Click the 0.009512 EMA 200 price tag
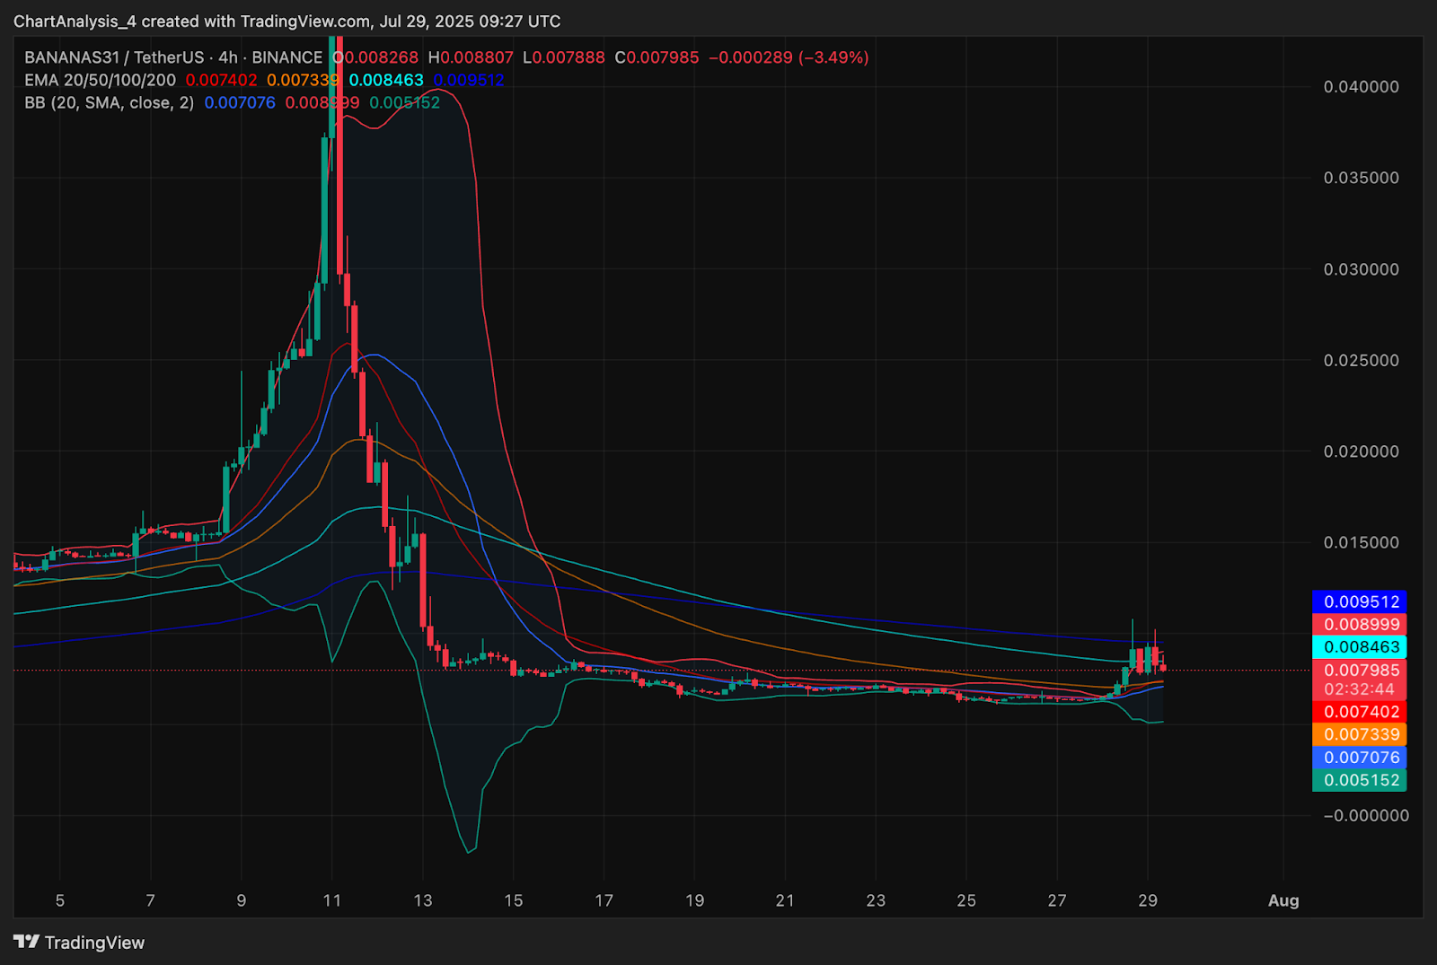The width and height of the screenshot is (1437, 965). [1360, 601]
